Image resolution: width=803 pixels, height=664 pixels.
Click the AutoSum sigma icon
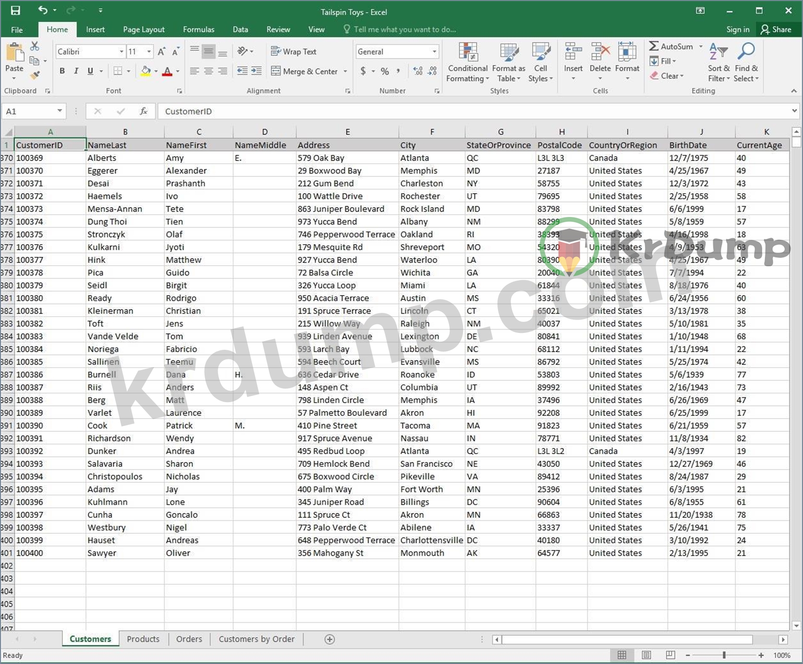tap(654, 46)
